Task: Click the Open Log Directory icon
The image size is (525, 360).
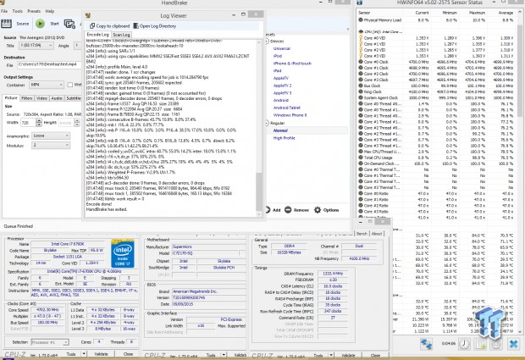Action: point(136,25)
